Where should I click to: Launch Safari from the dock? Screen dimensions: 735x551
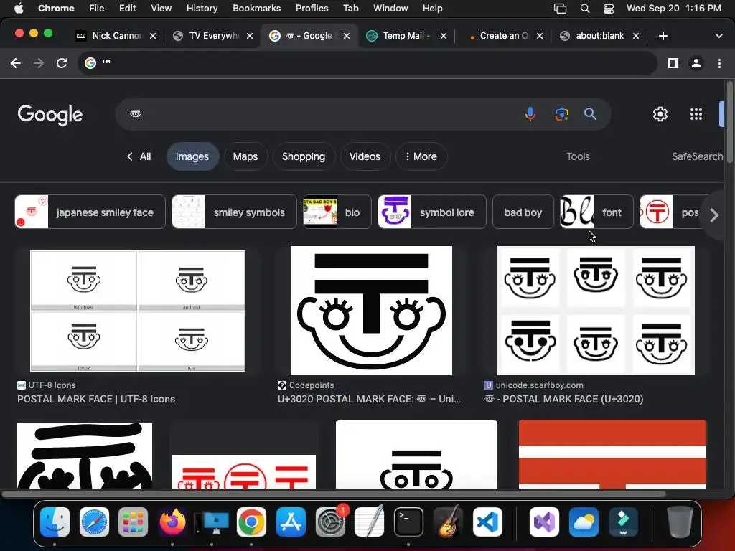[x=94, y=522]
